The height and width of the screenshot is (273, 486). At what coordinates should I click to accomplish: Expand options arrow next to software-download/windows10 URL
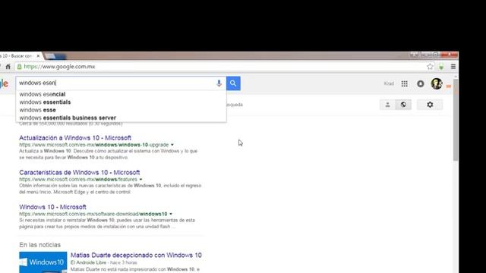point(171,214)
